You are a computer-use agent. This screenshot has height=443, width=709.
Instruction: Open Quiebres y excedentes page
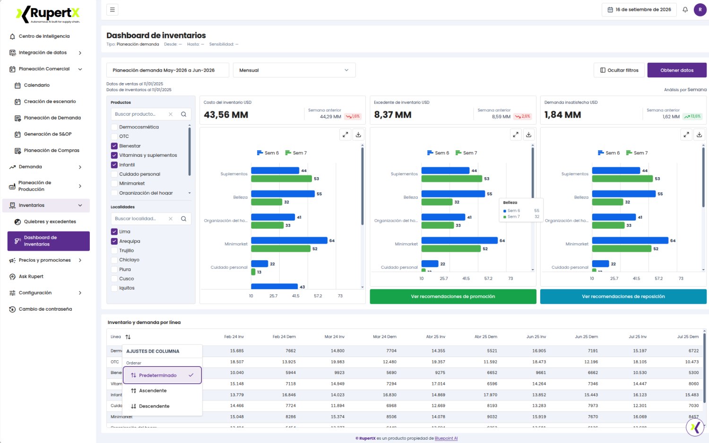pos(49,222)
